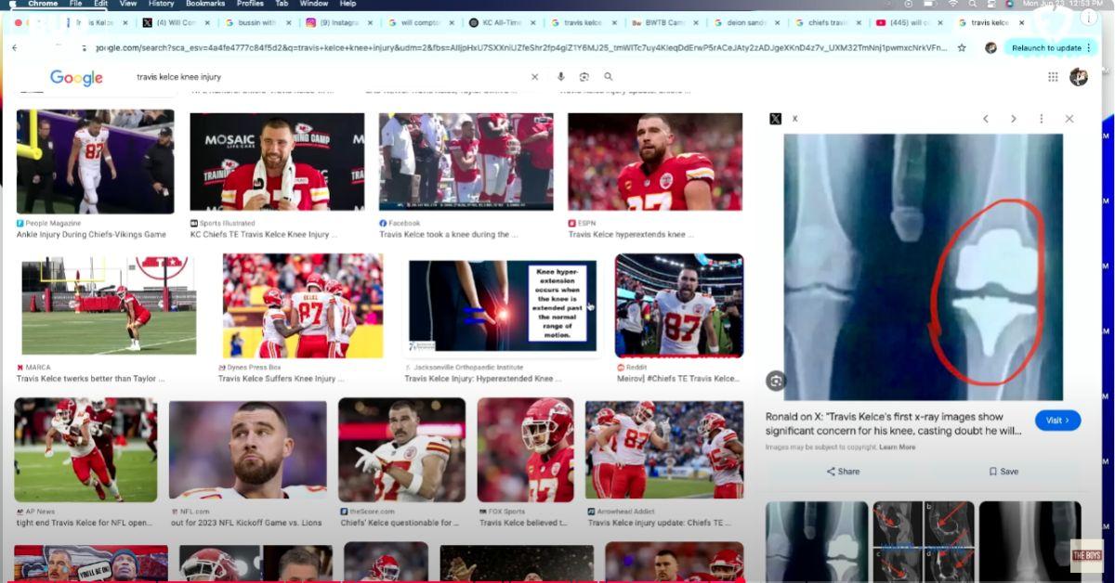Viewport: 1115px width, 583px height.
Task: Click 'Ronald on X' preview title
Action: pyautogui.click(x=893, y=424)
